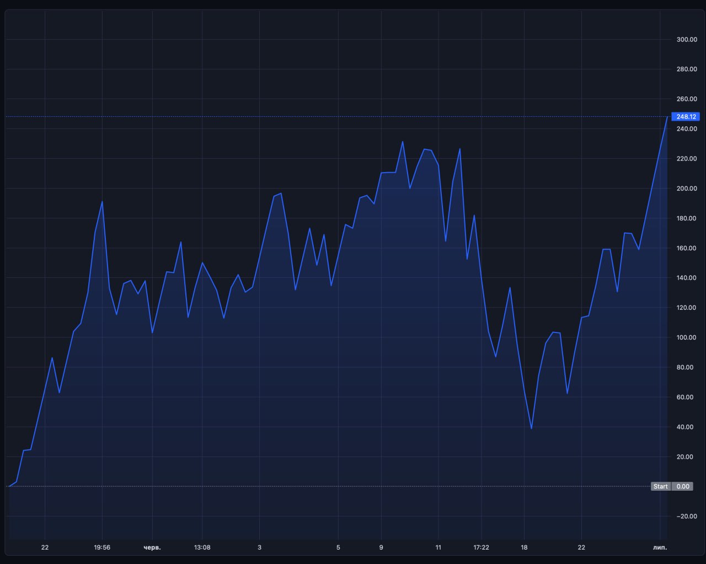The height and width of the screenshot is (564, 706).
Task: Click the 248.12 current value label
Action: [x=687, y=117]
